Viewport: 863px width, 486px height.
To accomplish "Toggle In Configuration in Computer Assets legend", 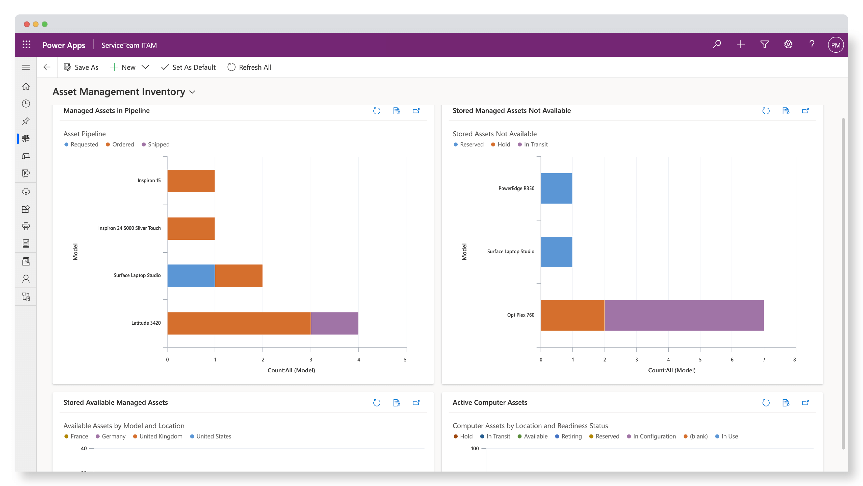I will [x=651, y=436].
